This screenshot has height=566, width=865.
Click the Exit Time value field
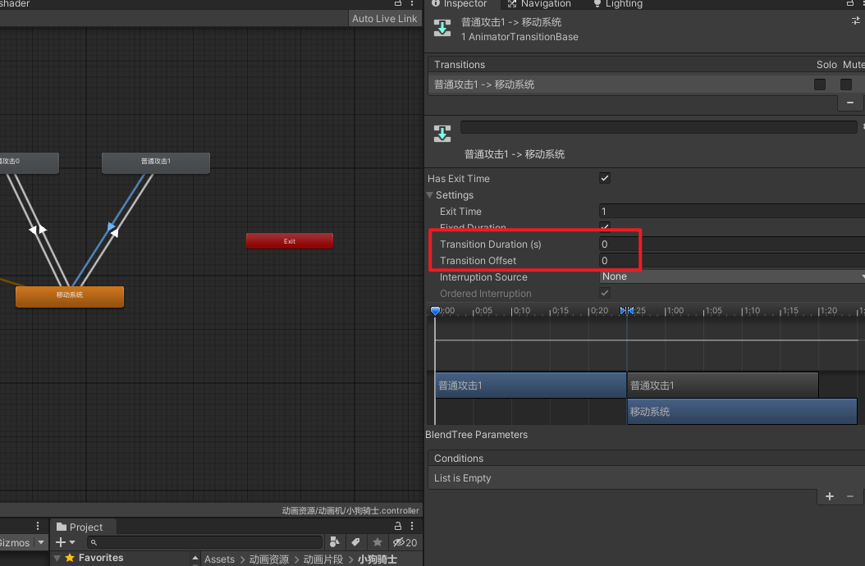tap(732, 212)
